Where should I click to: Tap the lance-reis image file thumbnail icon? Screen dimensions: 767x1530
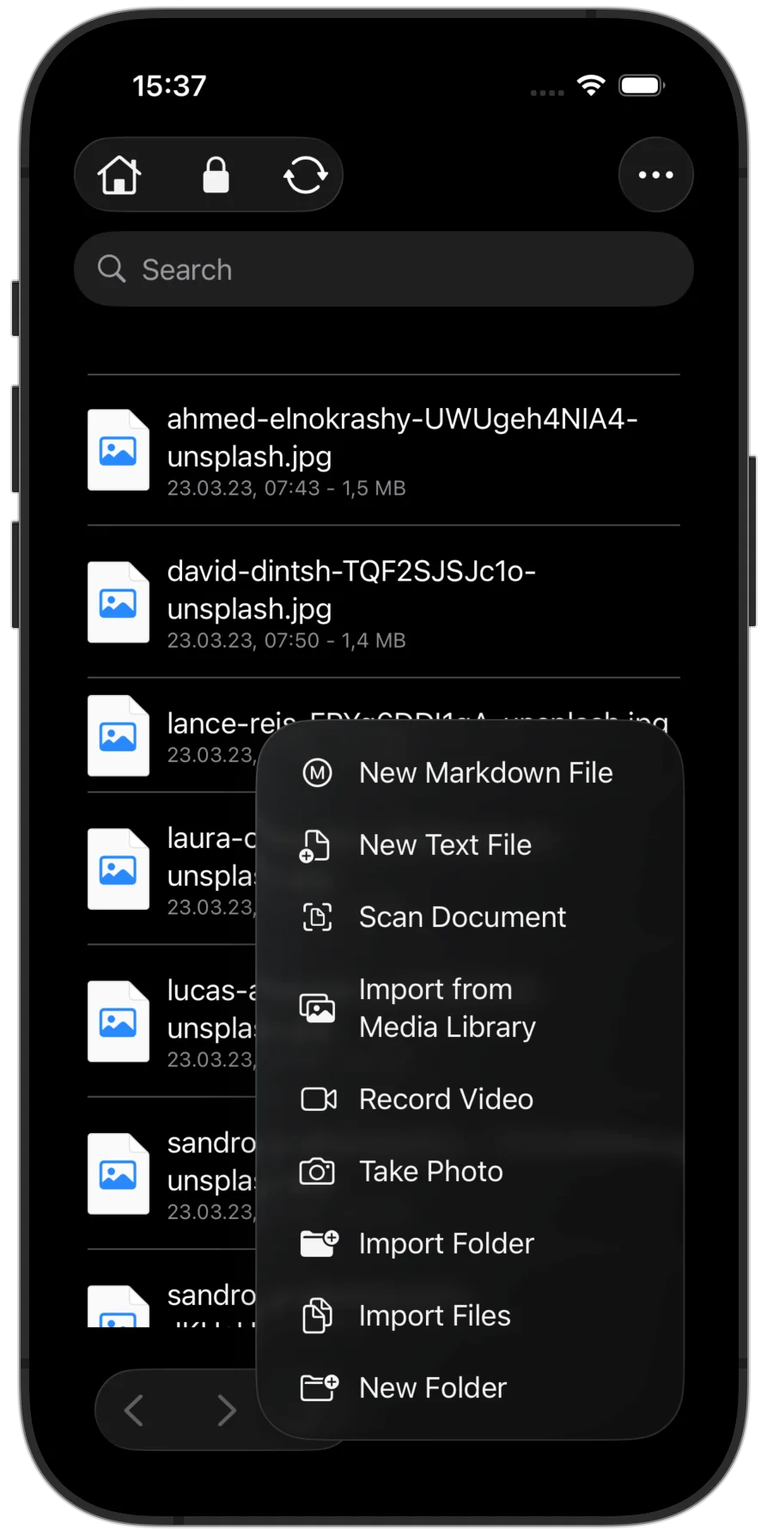pos(119,736)
